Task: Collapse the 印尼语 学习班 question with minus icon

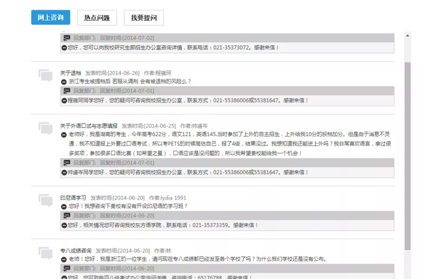Action: point(64,206)
